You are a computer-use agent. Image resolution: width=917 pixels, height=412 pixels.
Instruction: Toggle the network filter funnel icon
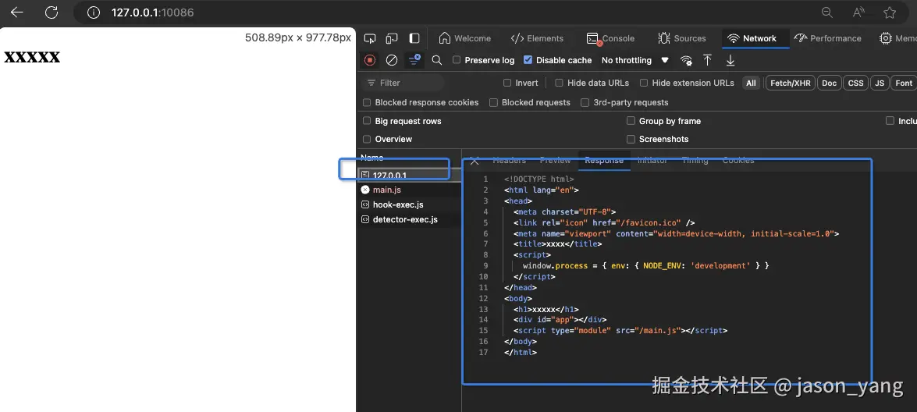point(414,60)
